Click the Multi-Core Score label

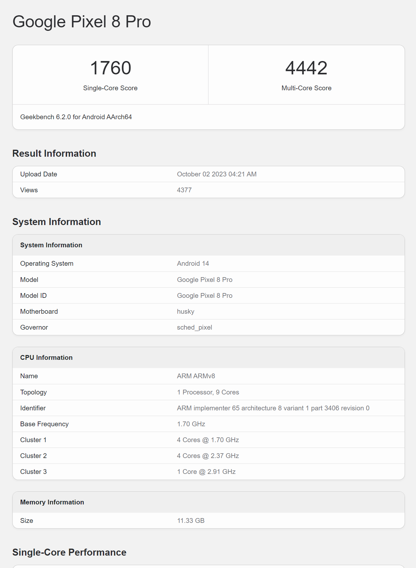[306, 88]
